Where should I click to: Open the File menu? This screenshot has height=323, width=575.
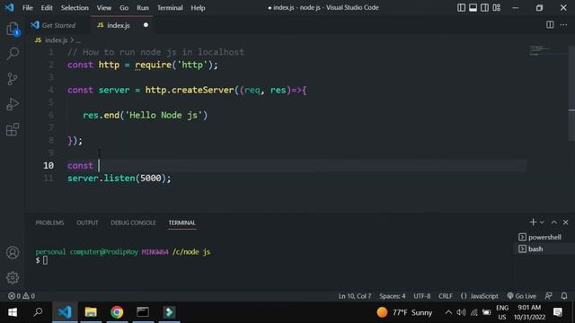[x=28, y=8]
